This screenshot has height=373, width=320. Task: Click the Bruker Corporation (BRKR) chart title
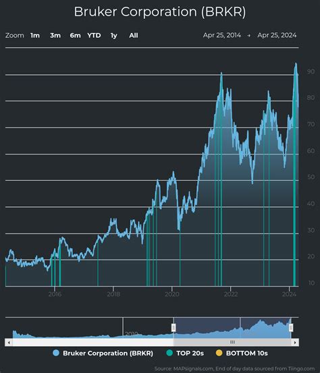point(160,11)
